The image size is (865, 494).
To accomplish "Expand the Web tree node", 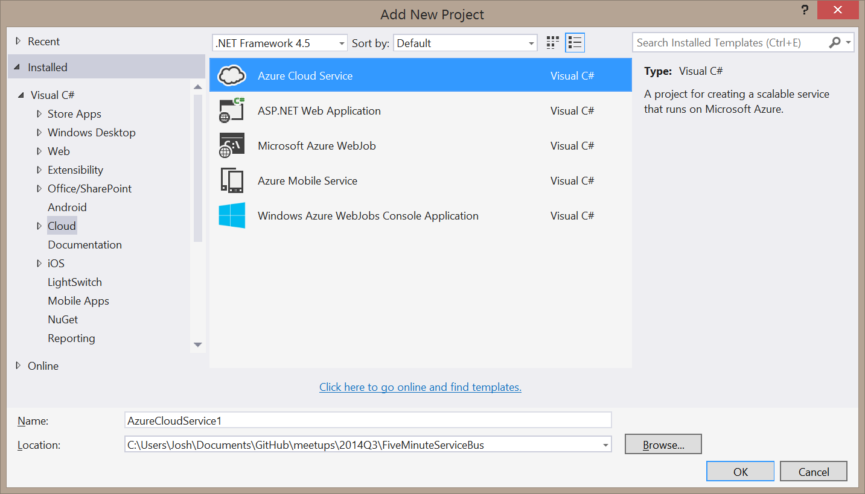I will pos(39,151).
